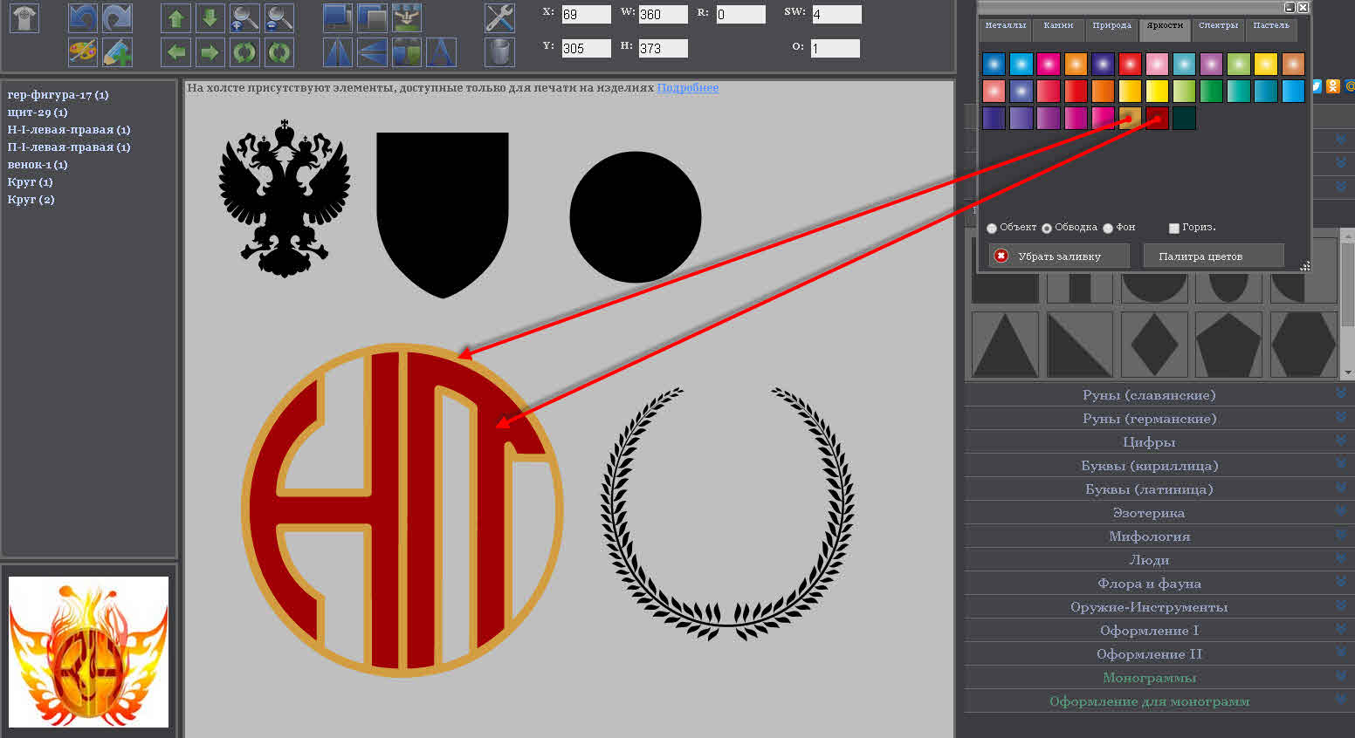Switch to the Спектры palette tab
1355x738 pixels.
click(x=1219, y=29)
